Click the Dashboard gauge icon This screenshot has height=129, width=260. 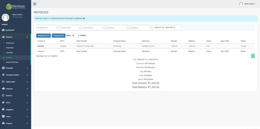3,30
